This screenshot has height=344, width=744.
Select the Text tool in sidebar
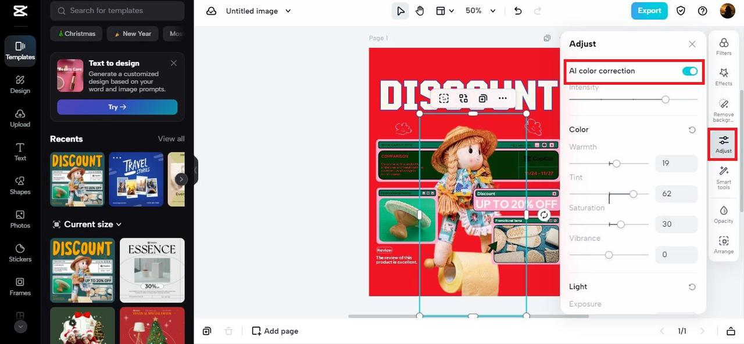pyautogui.click(x=20, y=151)
